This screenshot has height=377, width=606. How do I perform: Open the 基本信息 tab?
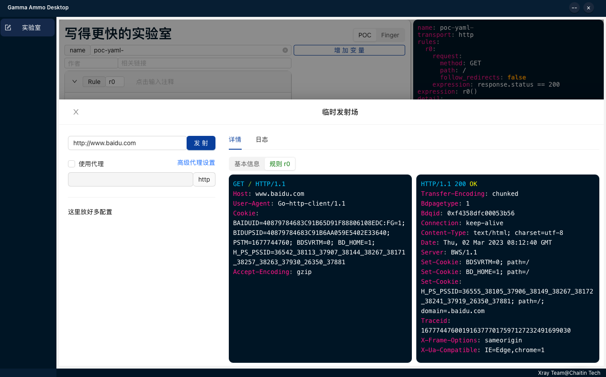tap(247, 164)
